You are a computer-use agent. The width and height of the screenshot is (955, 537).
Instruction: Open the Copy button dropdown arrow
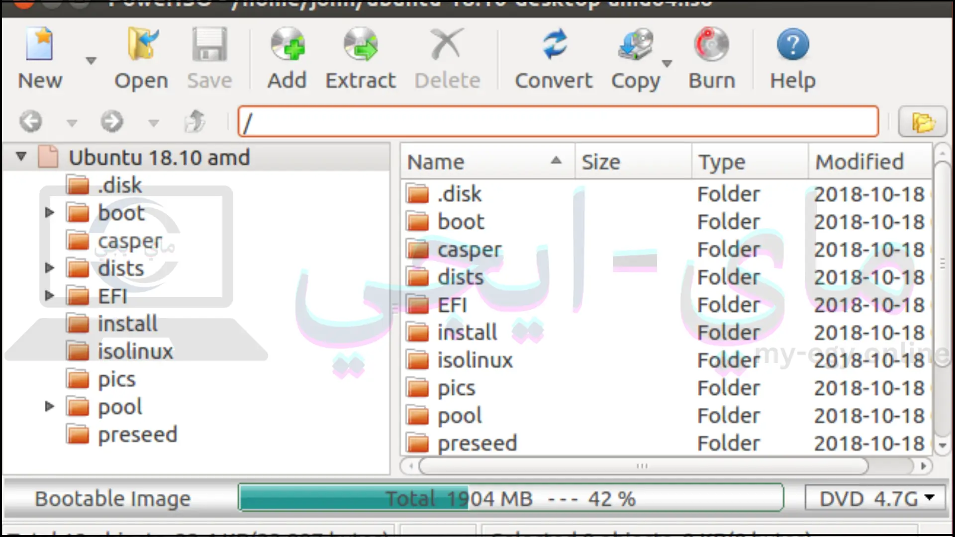pos(667,63)
